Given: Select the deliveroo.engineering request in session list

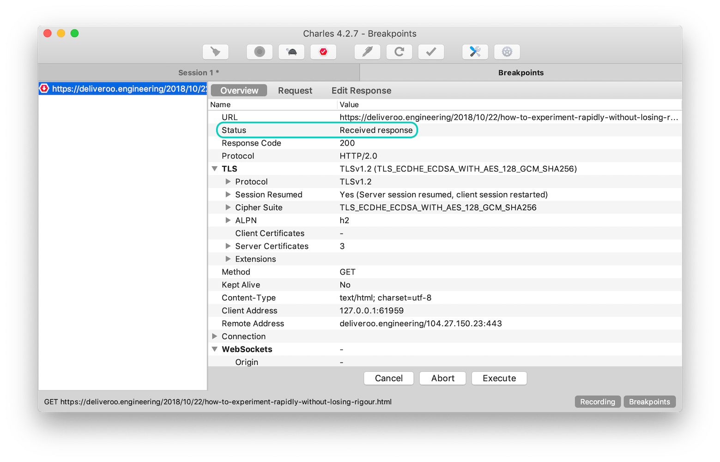Looking at the screenshot, I should point(123,89).
